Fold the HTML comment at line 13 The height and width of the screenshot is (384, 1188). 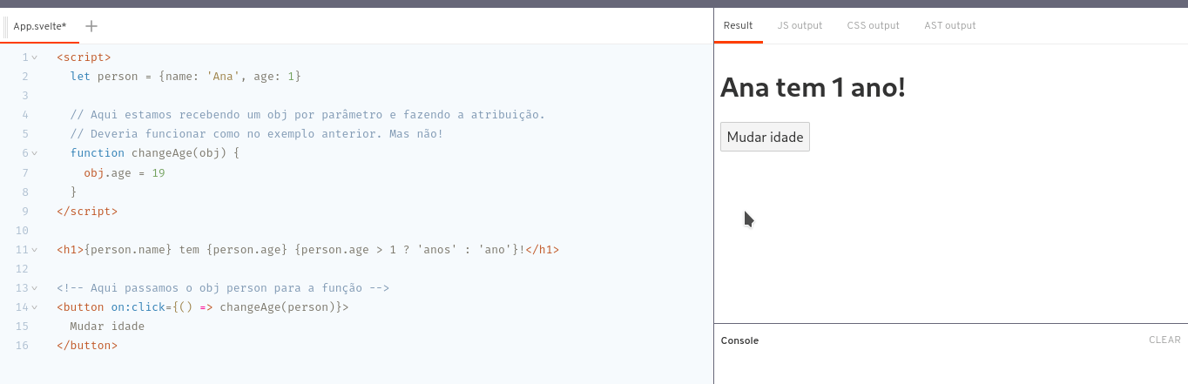point(35,288)
